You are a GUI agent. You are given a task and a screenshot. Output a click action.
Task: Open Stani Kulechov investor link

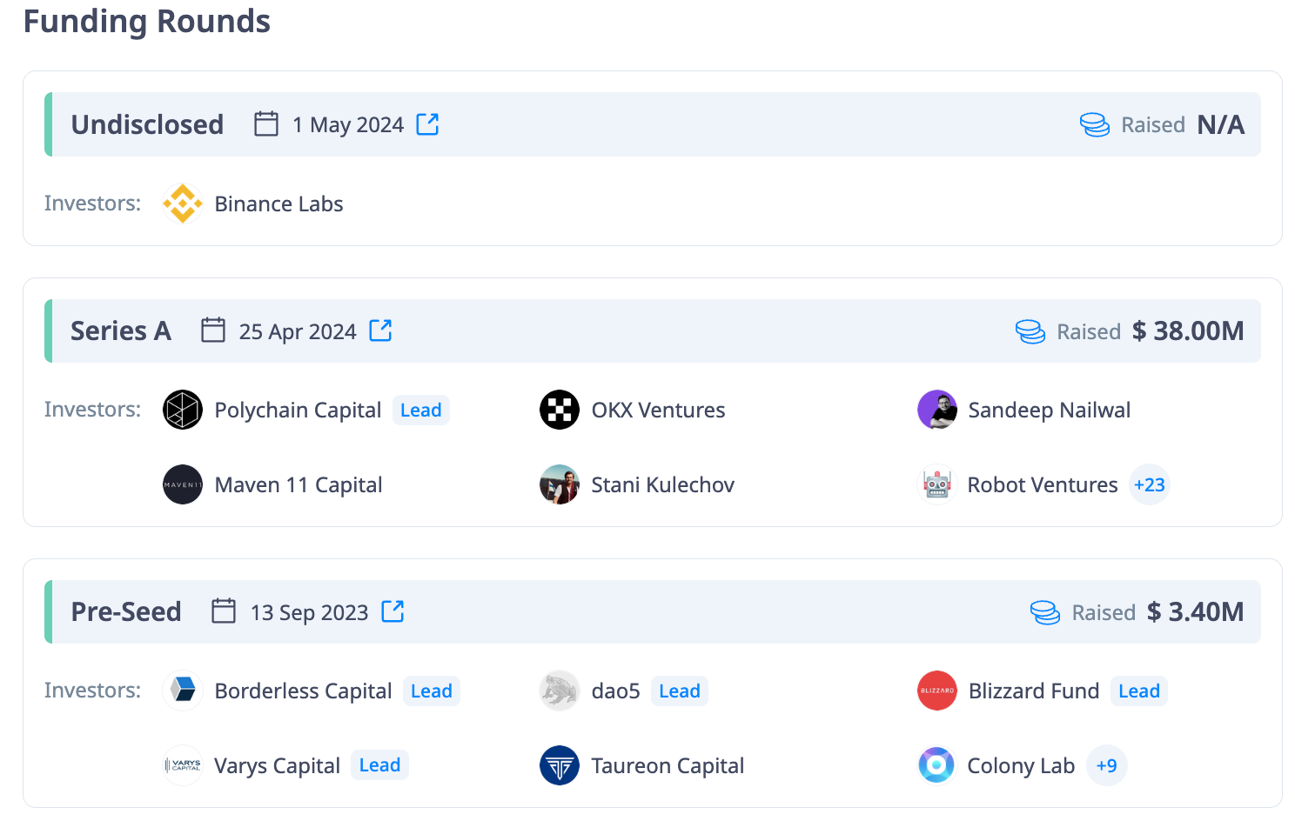pyautogui.click(x=663, y=484)
